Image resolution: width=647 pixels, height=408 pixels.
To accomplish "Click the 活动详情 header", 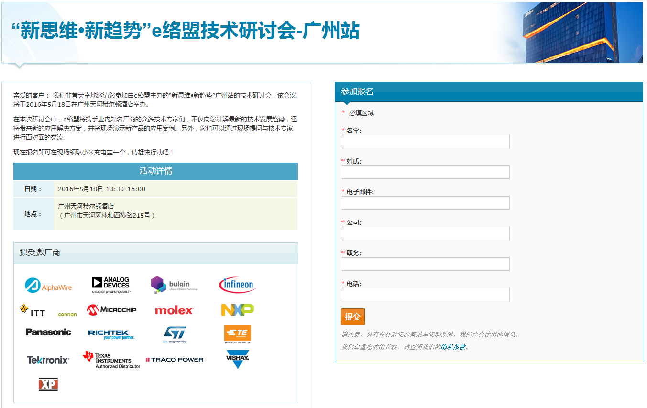I will click(x=155, y=171).
